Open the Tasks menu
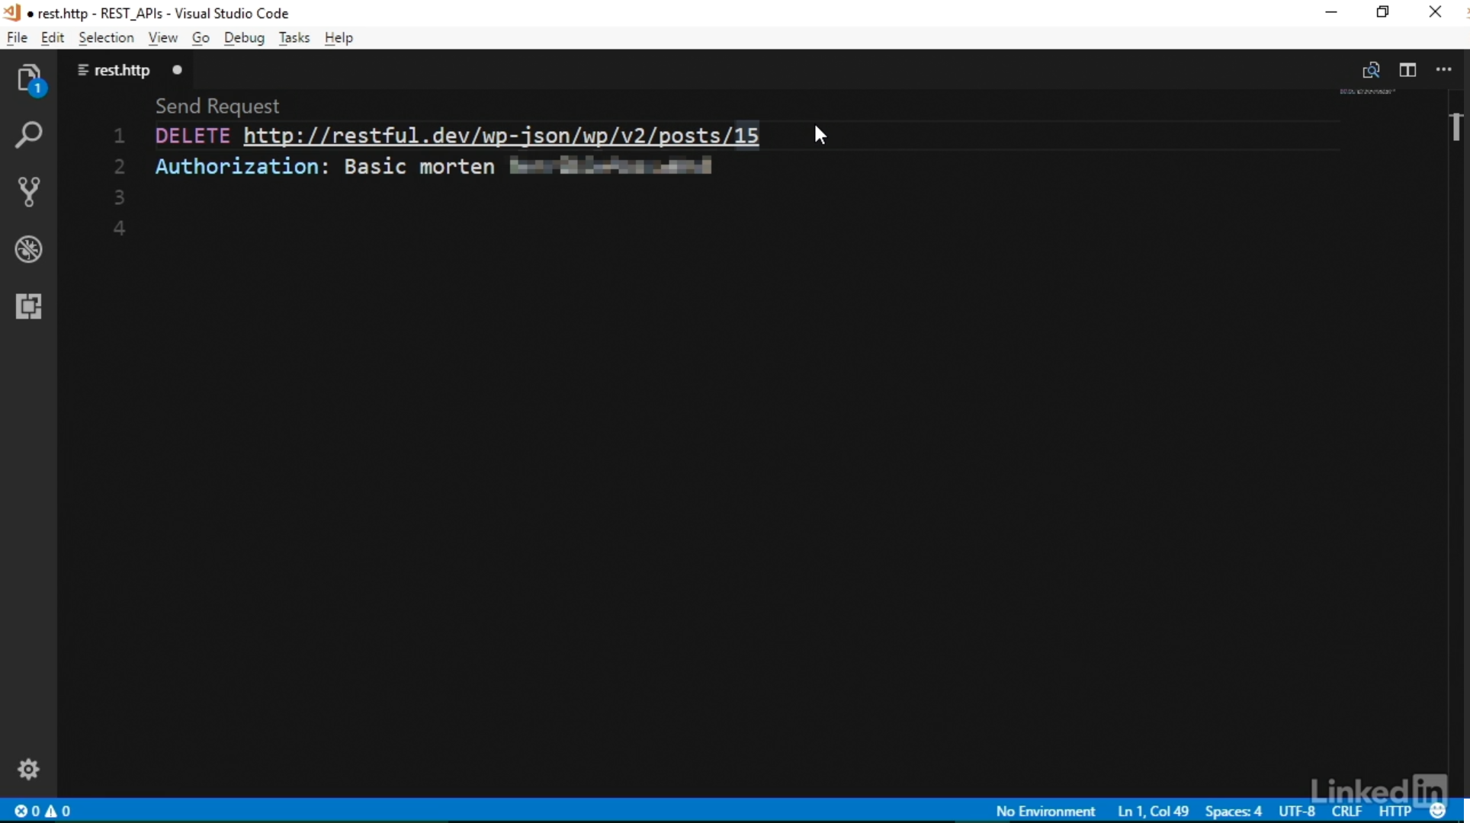1470x823 pixels. click(294, 38)
